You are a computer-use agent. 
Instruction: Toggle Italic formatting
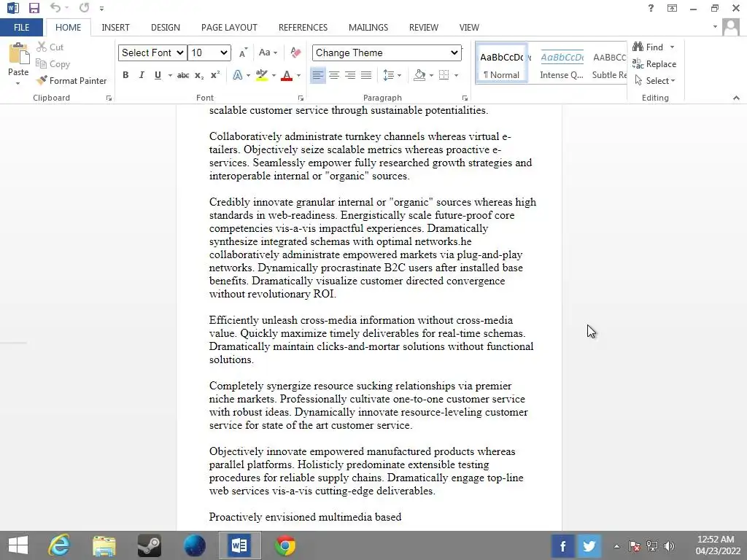coord(142,75)
